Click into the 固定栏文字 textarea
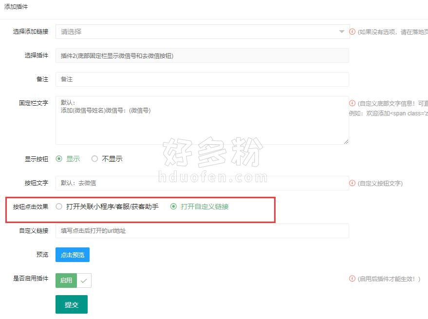Screen dimensions: 428x319 [202, 120]
